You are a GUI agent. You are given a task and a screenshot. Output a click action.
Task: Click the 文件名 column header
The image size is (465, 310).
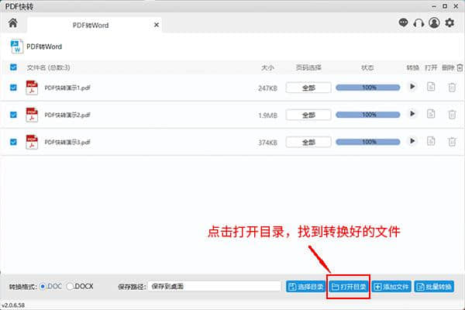[x=48, y=67]
